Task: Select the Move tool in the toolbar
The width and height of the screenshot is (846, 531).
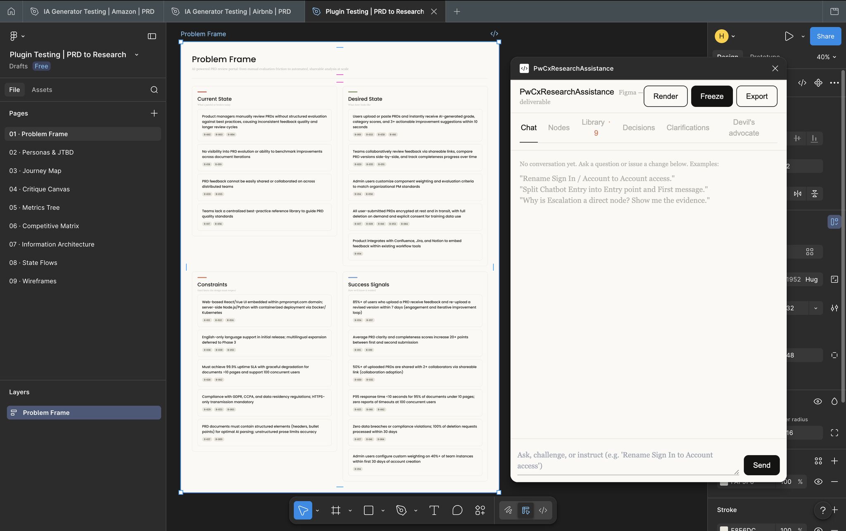Action: [x=303, y=510]
